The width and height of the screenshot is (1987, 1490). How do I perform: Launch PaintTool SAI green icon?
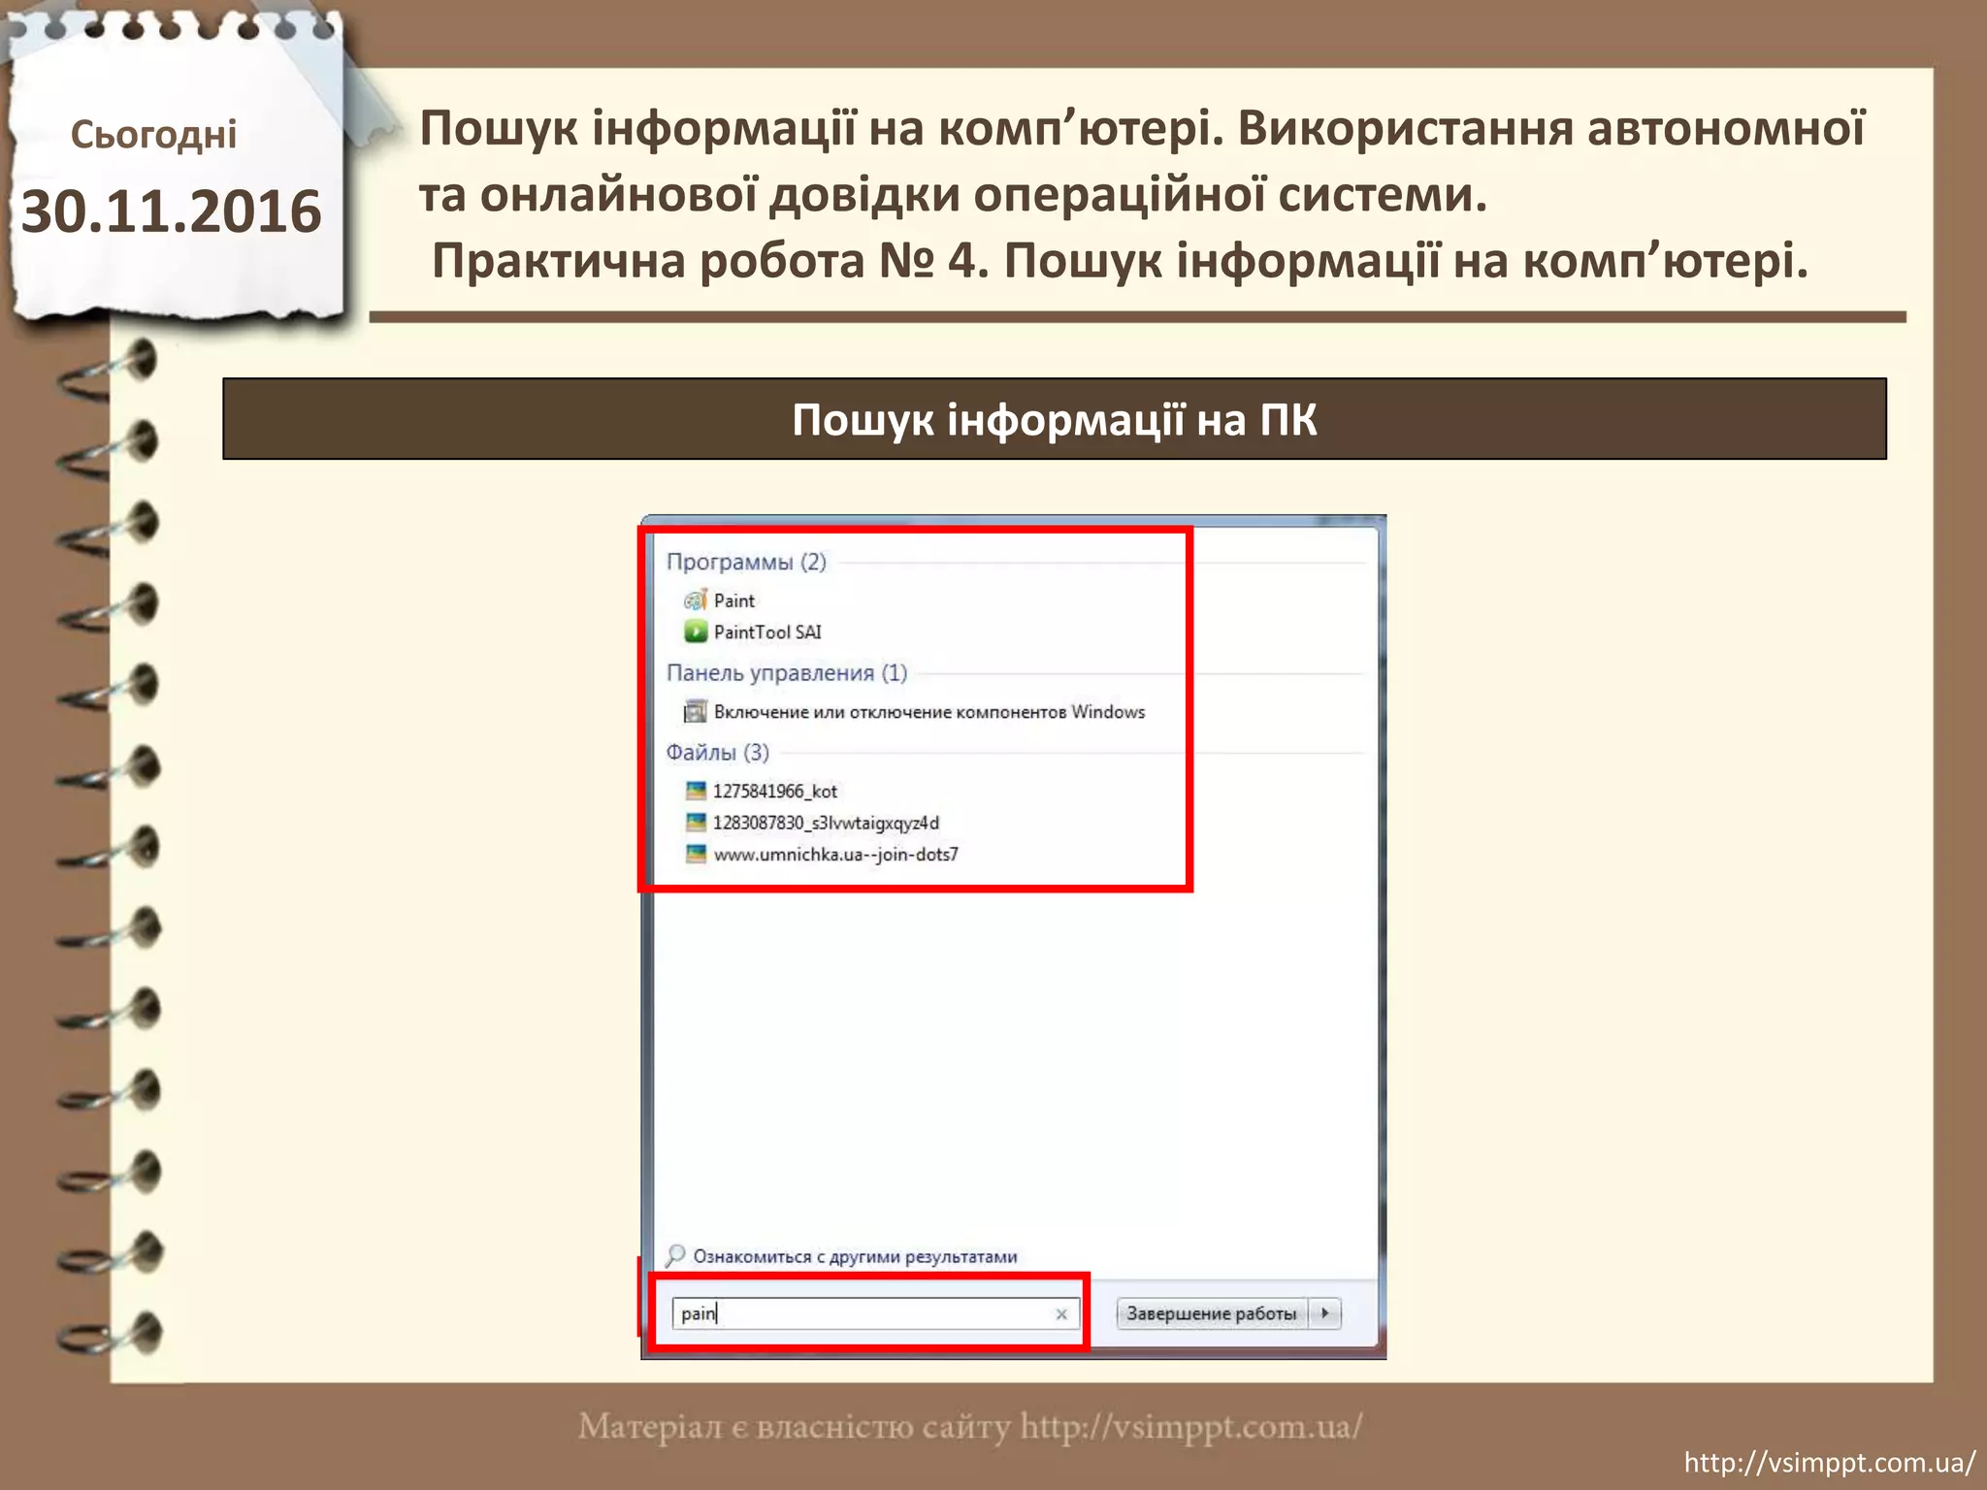pos(696,632)
